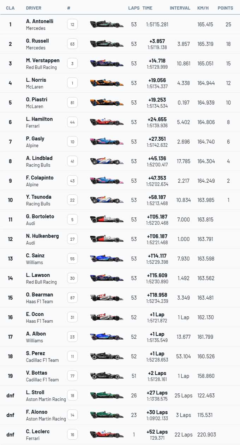240x445 pixels.
Task: Select the F. Alonso result row
Action: click(x=120, y=415)
